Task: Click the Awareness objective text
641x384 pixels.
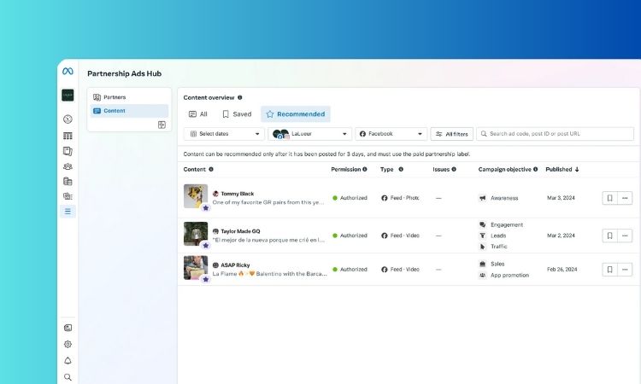Action: pos(504,198)
